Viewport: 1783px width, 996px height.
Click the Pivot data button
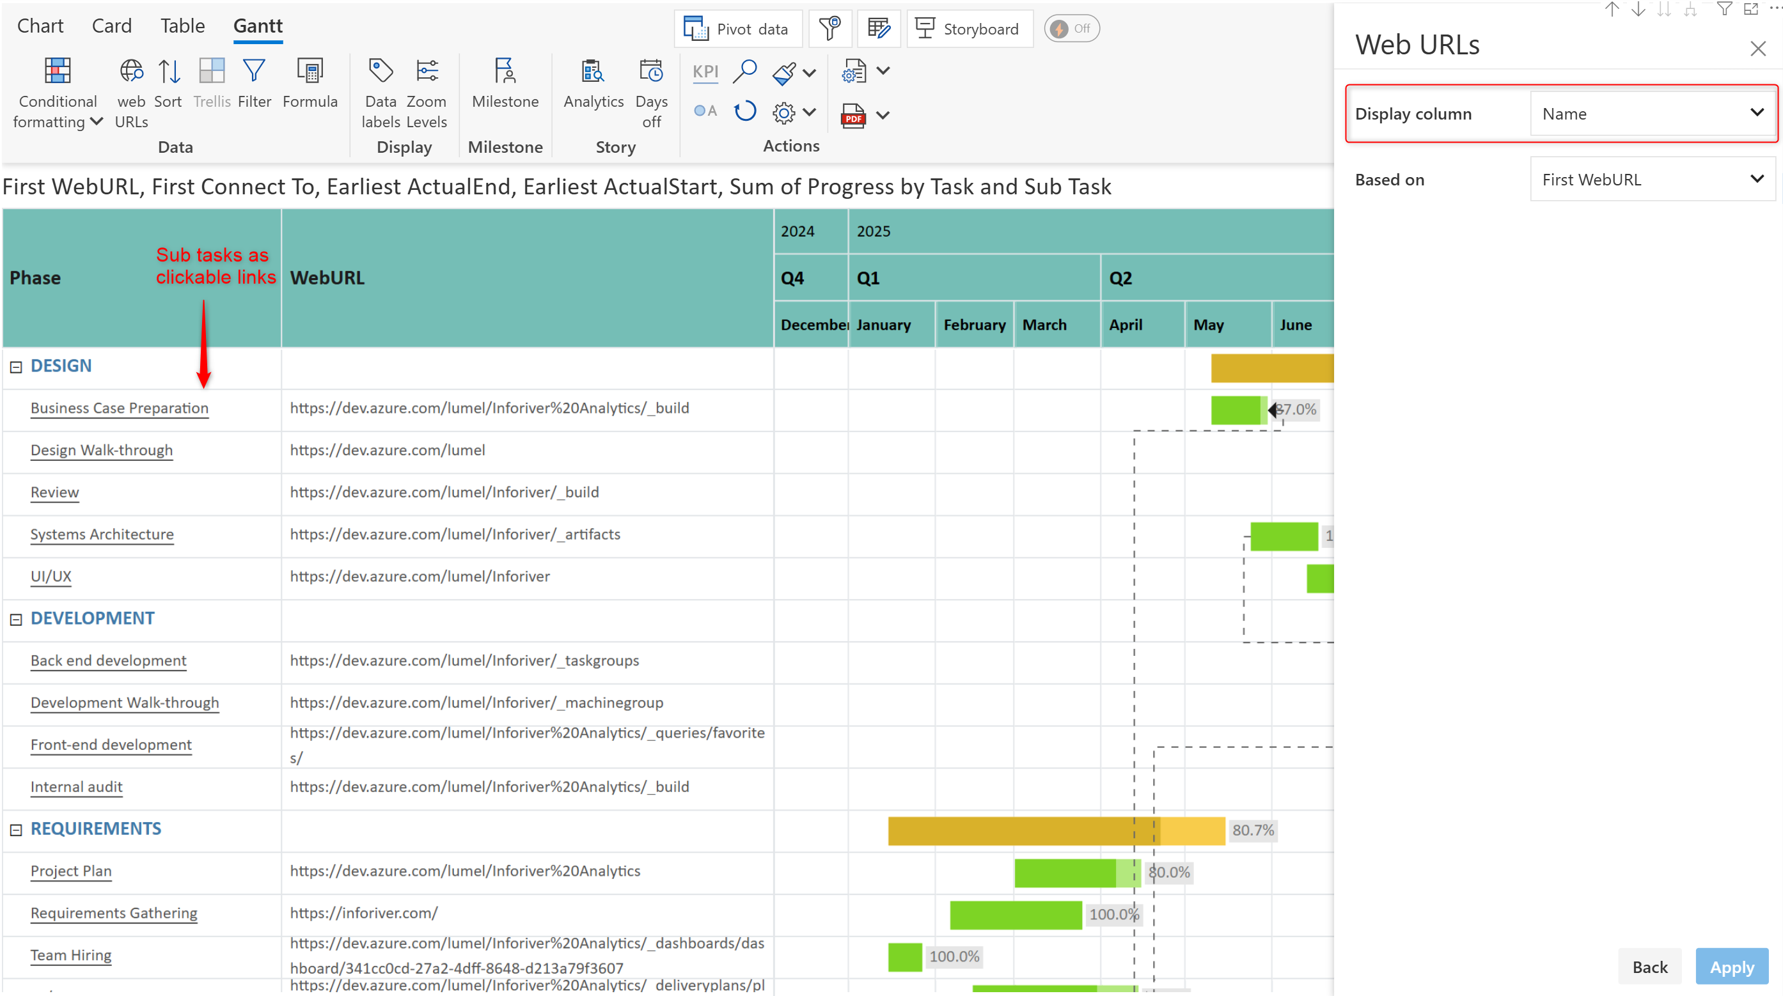(738, 28)
